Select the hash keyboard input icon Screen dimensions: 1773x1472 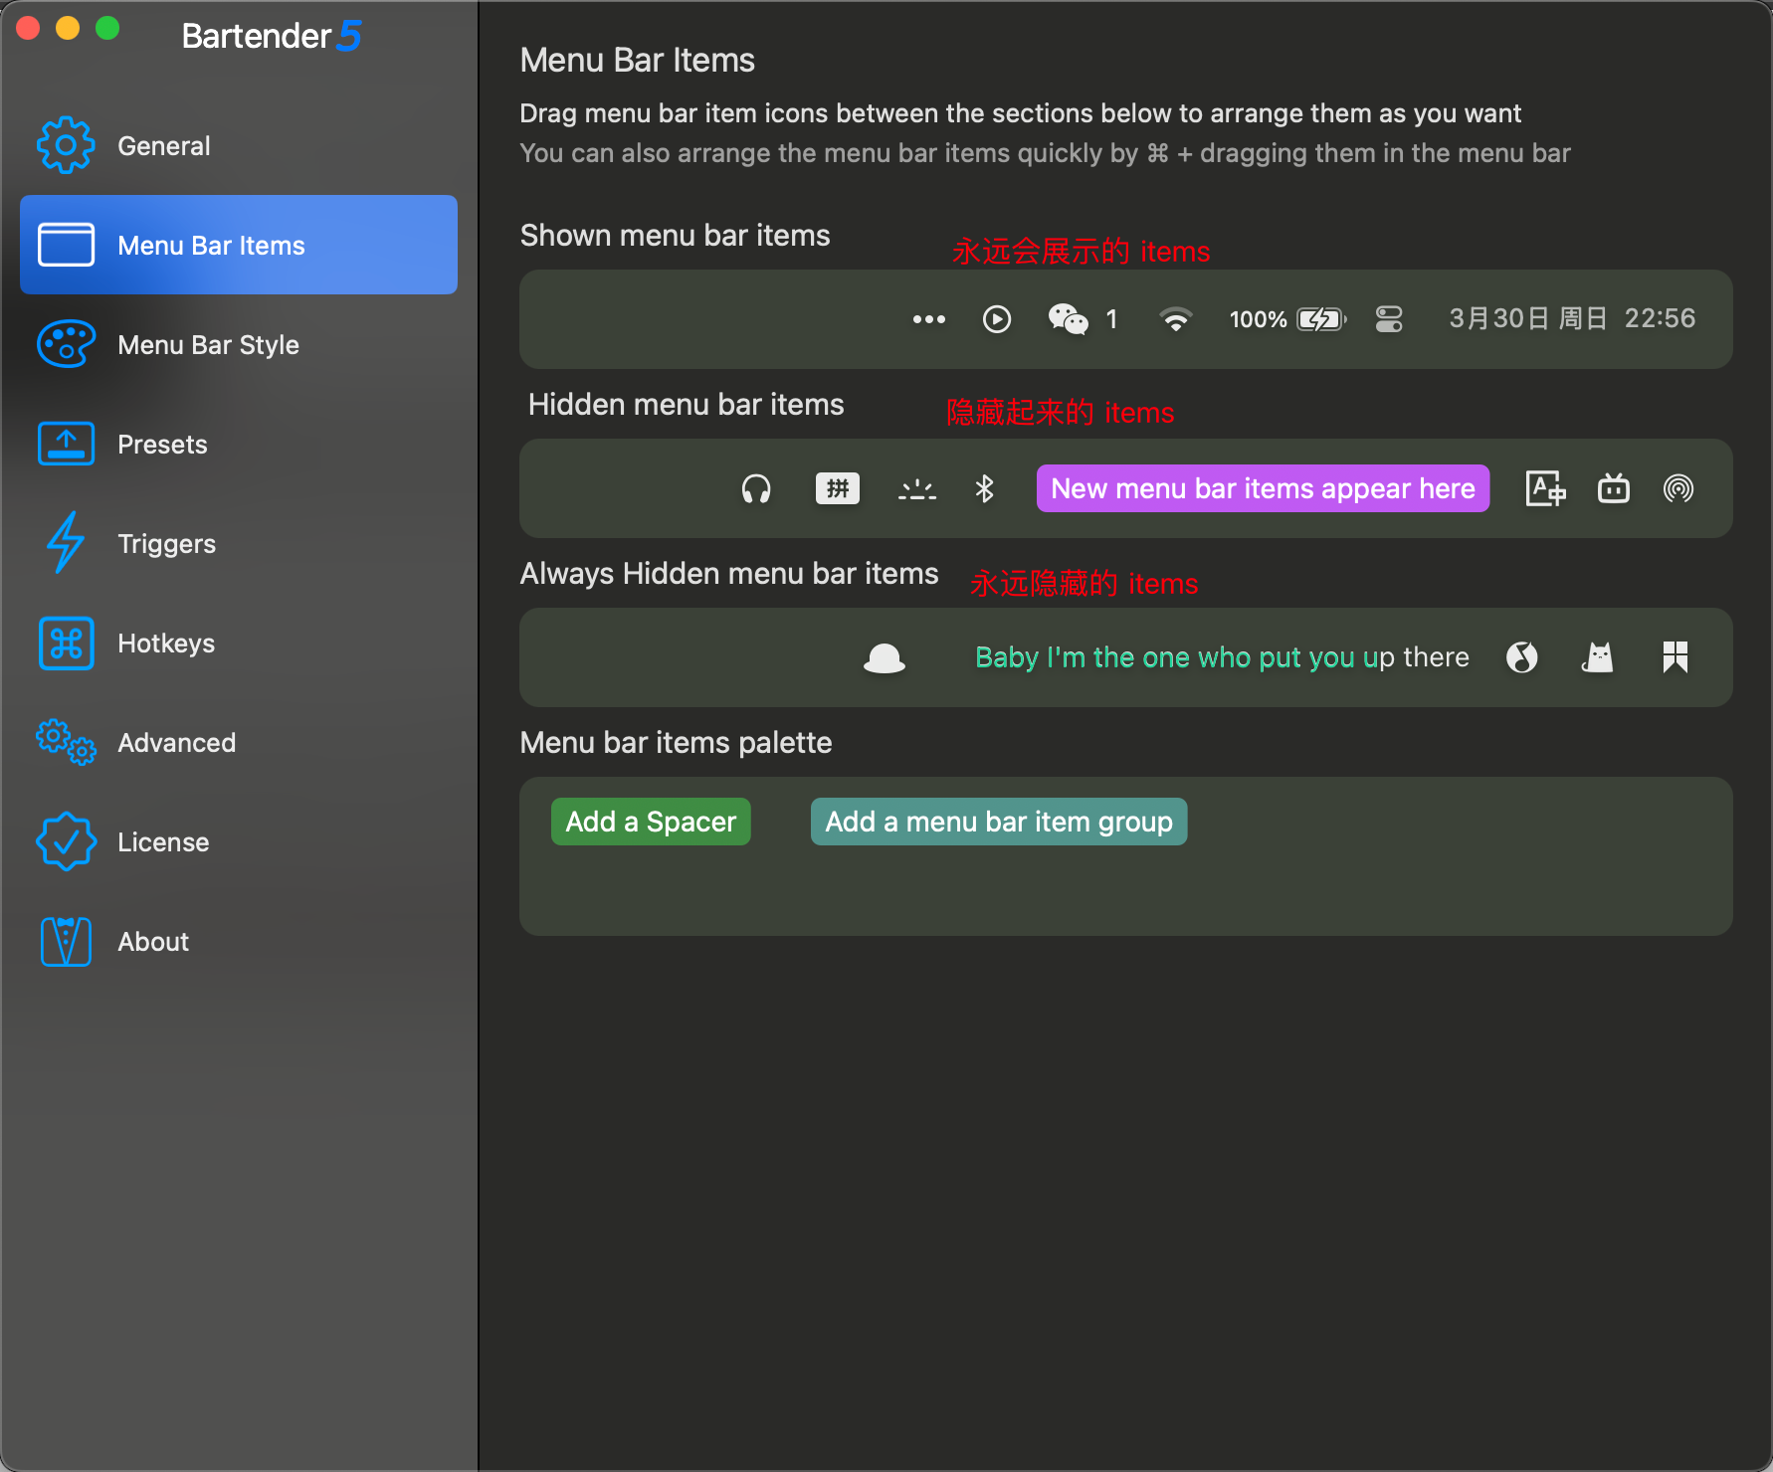tap(838, 488)
